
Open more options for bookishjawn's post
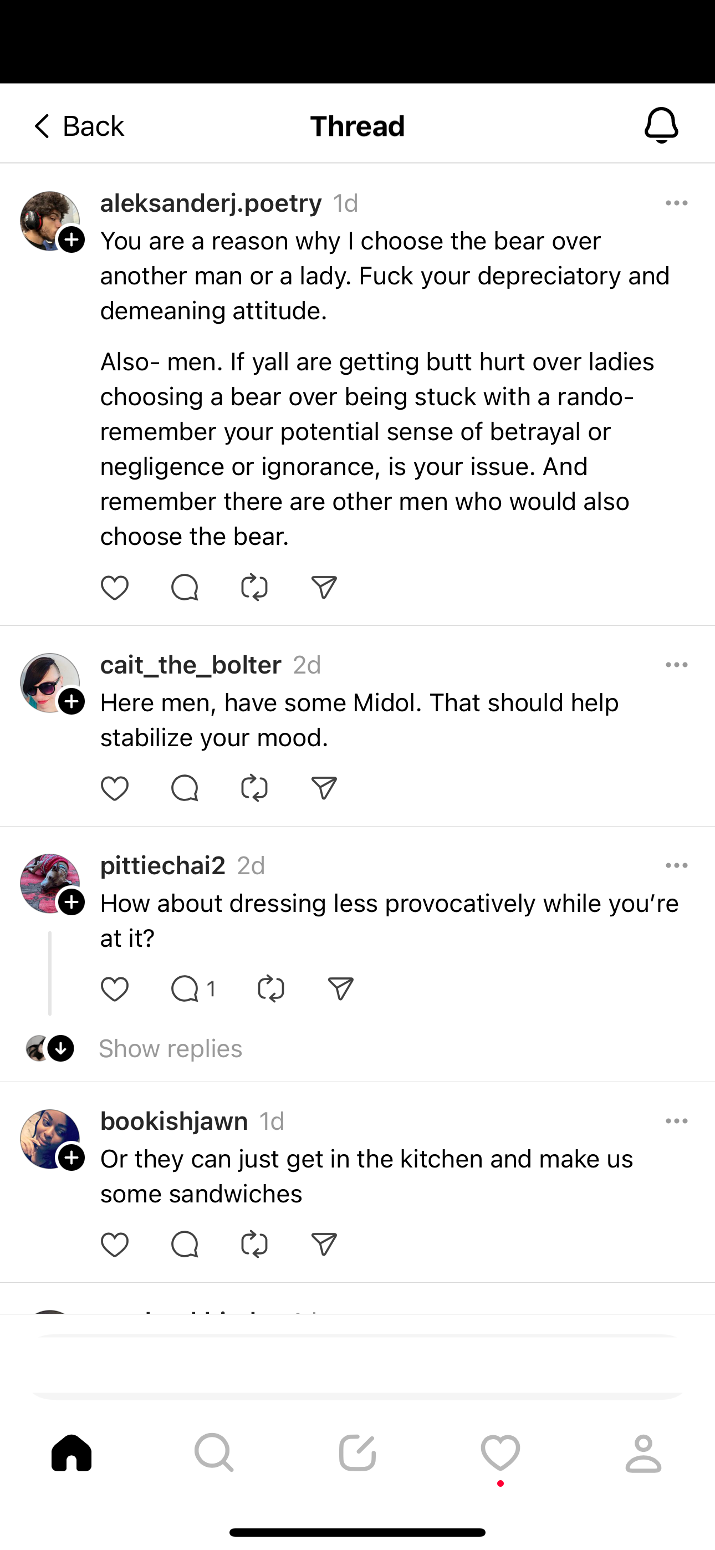(677, 1121)
